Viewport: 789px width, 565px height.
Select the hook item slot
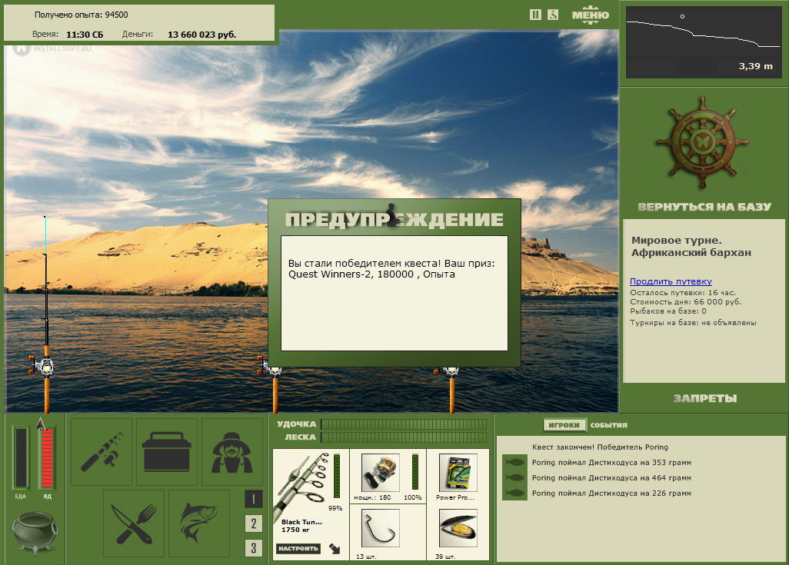tap(381, 528)
